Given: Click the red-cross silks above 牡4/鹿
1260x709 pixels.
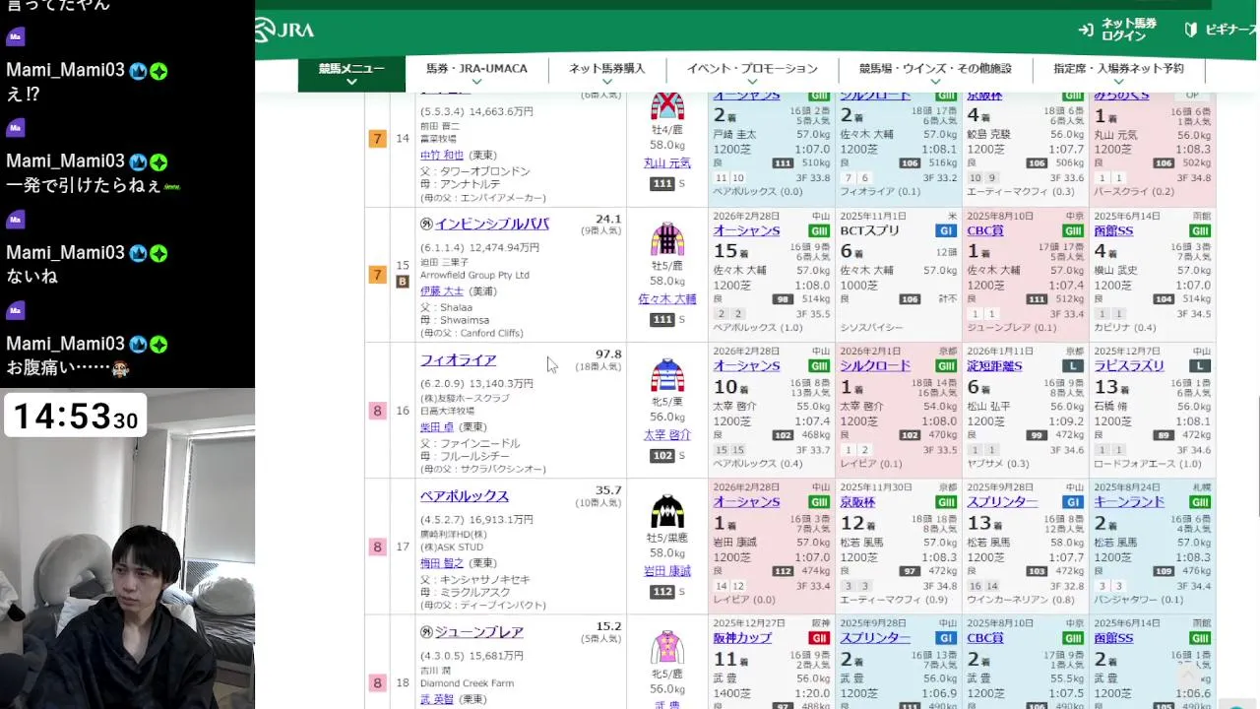Looking at the screenshot, I should (x=667, y=105).
